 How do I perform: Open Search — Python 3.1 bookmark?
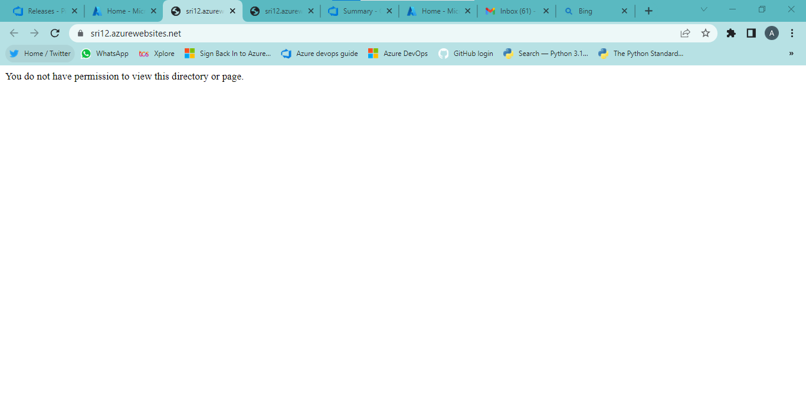tap(546, 54)
